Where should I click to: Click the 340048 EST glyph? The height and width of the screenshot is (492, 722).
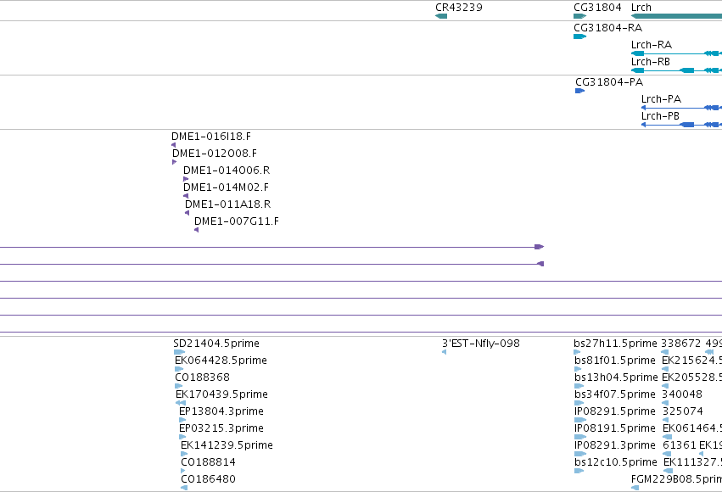(665, 403)
